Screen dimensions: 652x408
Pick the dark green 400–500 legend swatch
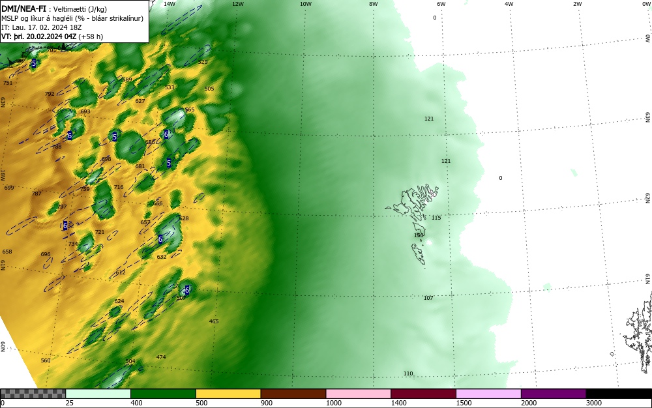[x=163, y=394]
